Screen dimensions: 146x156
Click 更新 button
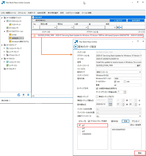point(140,153)
